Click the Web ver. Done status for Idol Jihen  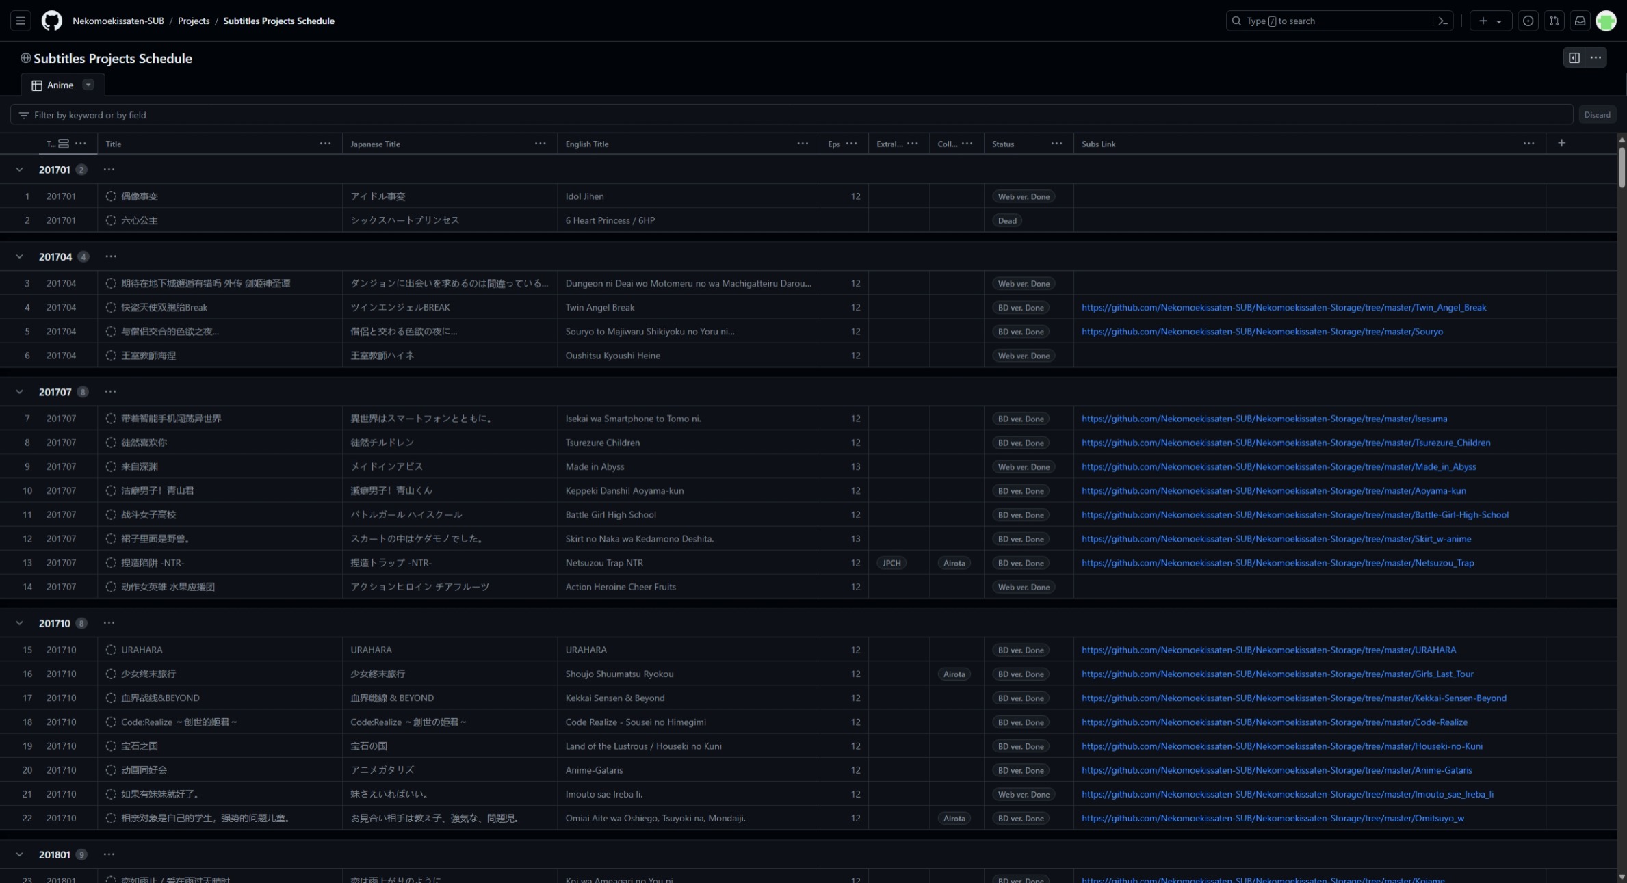tap(1023, 196)
